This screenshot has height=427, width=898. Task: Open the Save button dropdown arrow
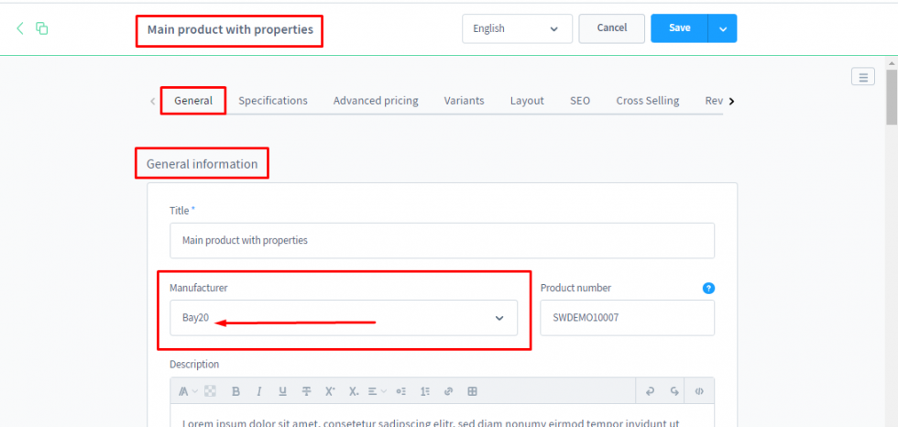coord(722,28)
